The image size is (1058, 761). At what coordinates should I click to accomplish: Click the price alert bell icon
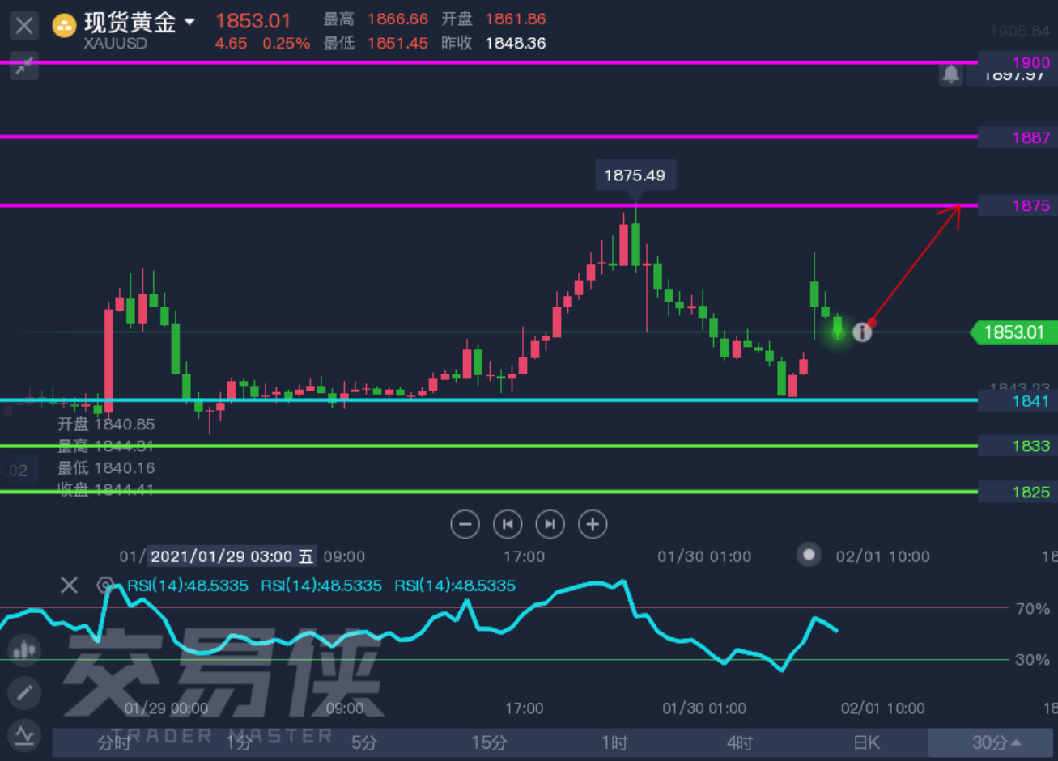click(950, 74)
